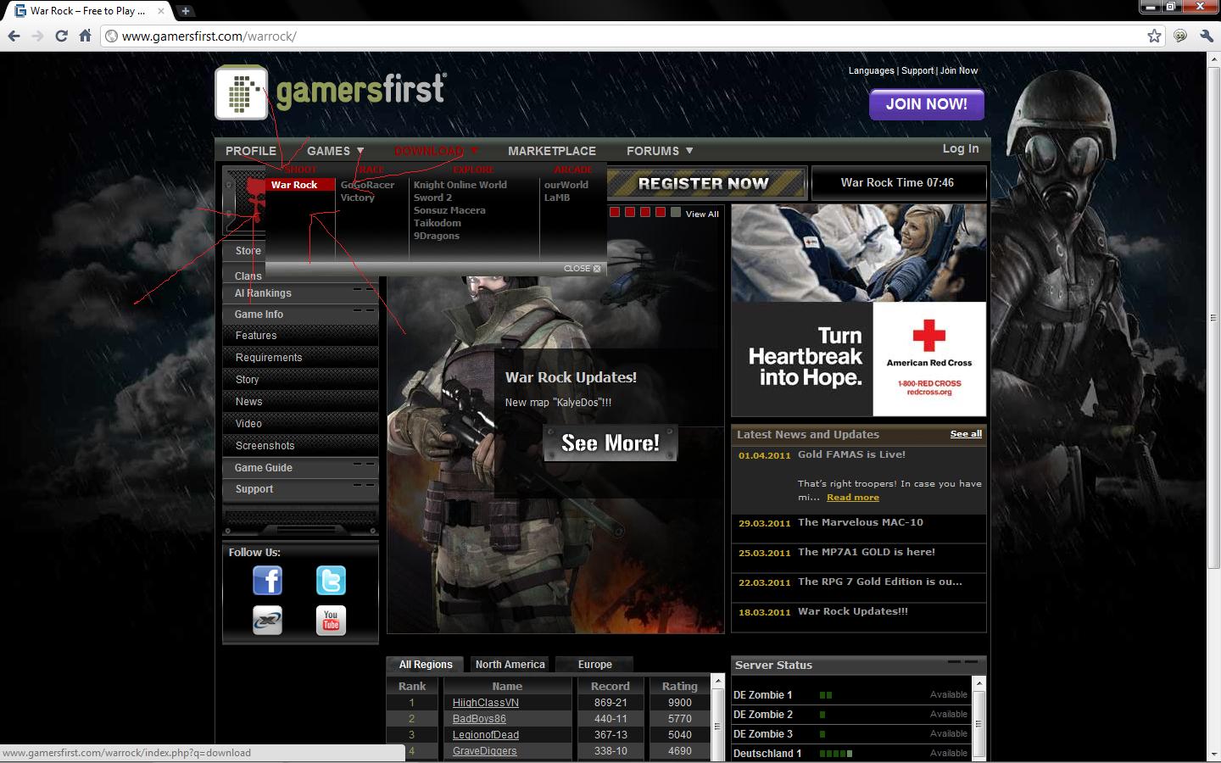Open the Xfire icon under Follow Us
This screenshot has width=1221, height=763.
point(267,621)
